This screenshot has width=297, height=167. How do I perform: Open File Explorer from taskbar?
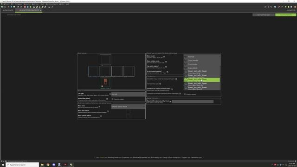[x=42, y=165]
